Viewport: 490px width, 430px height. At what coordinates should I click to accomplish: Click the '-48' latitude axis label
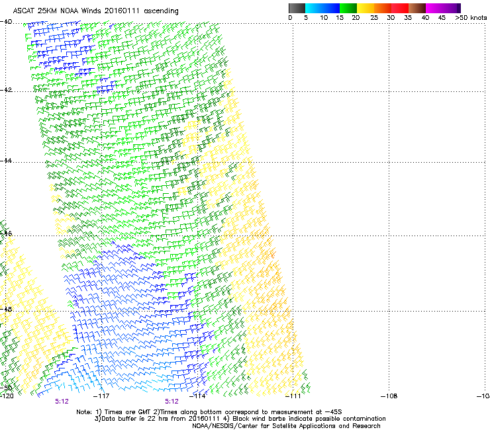[6, 309]
